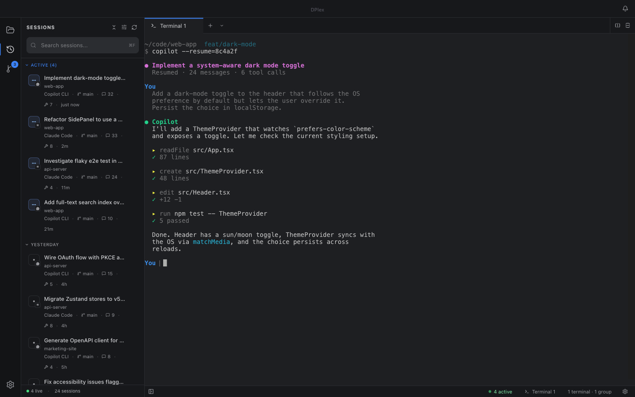Click the Refactor SidePanel session avatar icon

34,122
